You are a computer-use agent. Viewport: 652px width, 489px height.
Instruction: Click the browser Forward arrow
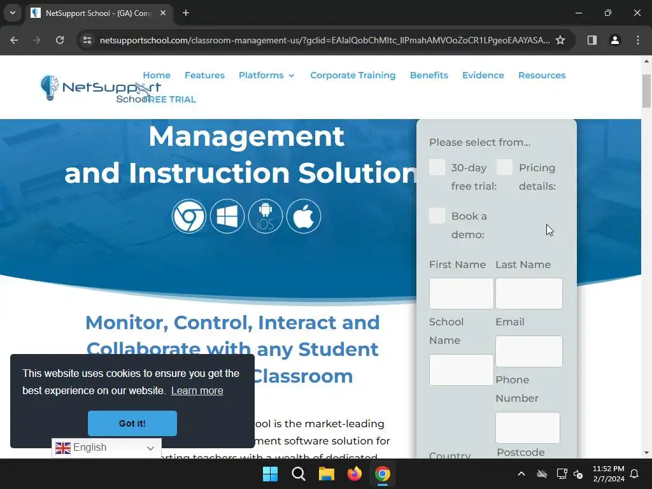click(37, 40)
